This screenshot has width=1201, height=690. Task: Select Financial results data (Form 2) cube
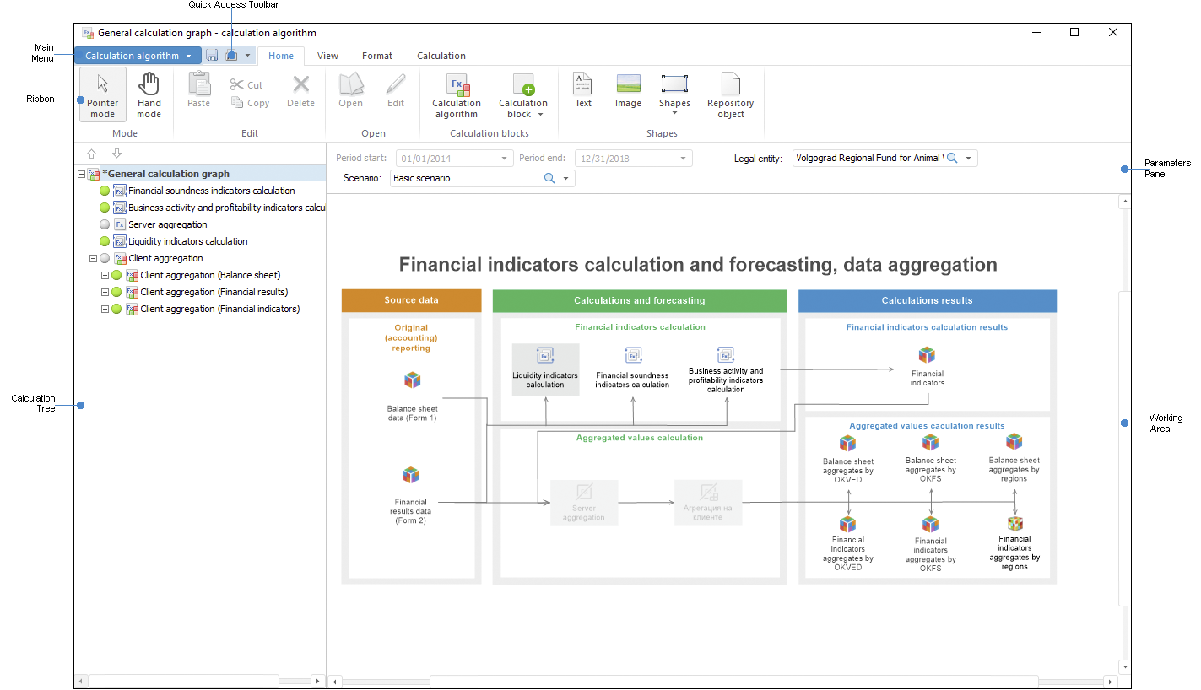(411, 475)
